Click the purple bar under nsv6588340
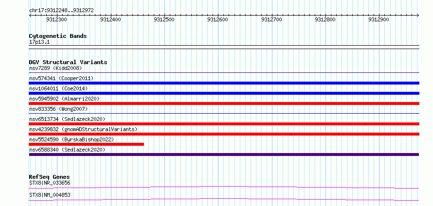 pos(224,154)
